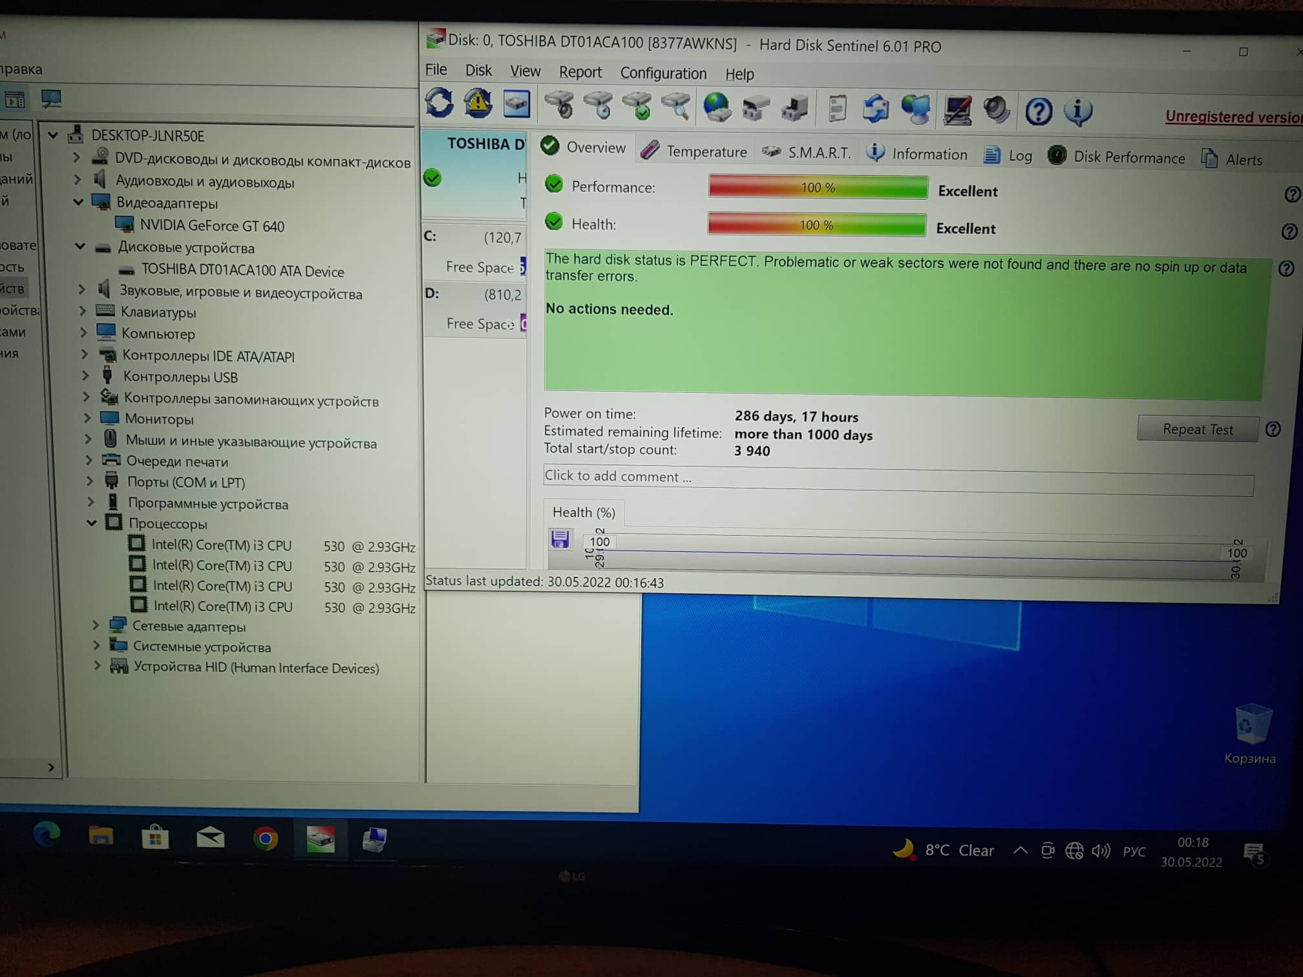Screen dimensions: 1303x977
Task: Click the disk test with stopwatch icon
Action: point(560,105)
